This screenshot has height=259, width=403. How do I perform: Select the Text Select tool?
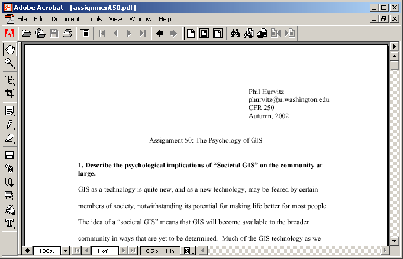pos(10,80)
